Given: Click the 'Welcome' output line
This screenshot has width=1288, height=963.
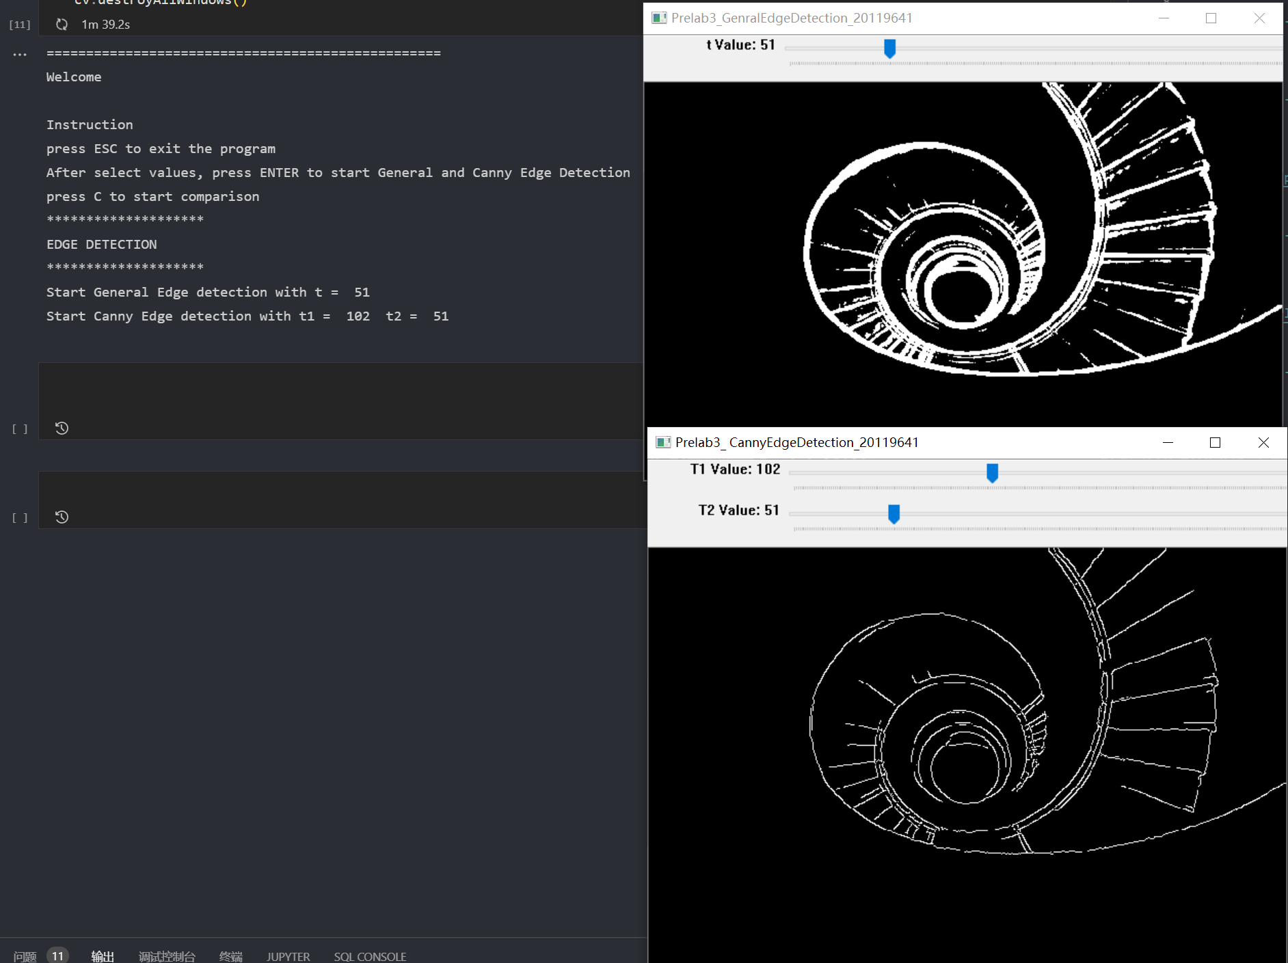Looking at the screenshot, I should pyautogui.click(x=74, y=77).
